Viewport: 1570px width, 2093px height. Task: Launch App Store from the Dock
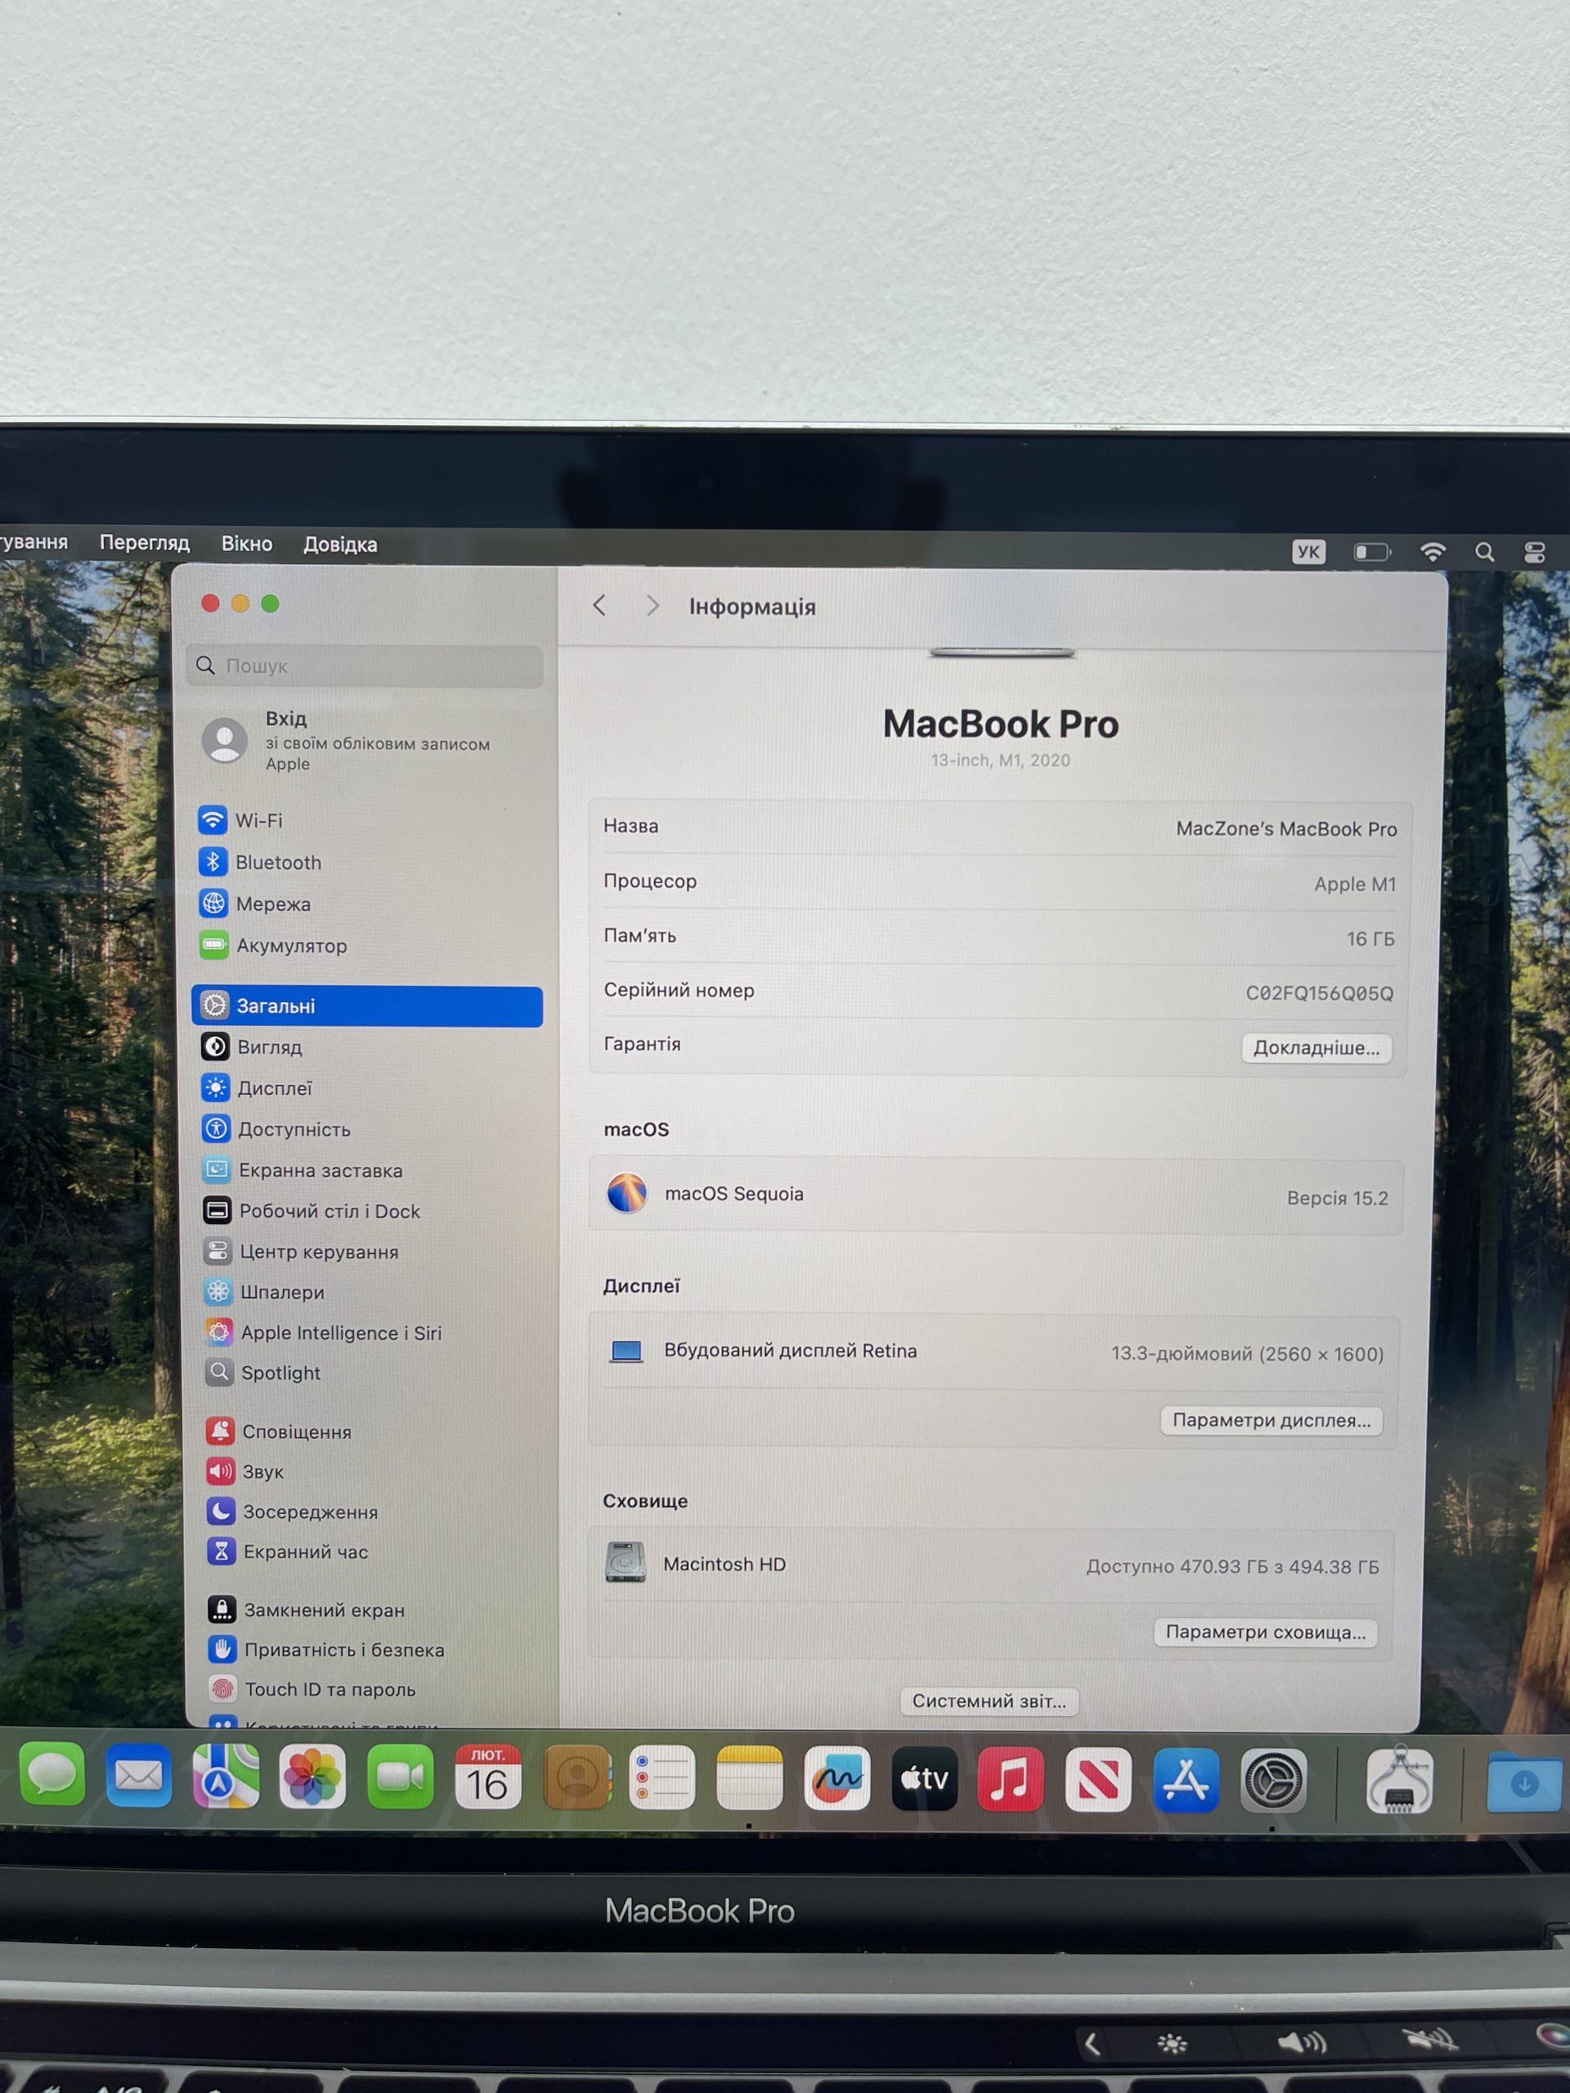(x=1186, y=1781)
